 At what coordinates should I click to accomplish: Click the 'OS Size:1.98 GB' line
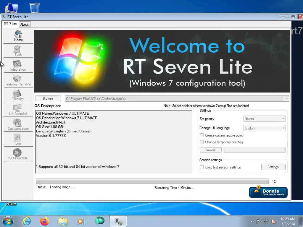(49, 127)
